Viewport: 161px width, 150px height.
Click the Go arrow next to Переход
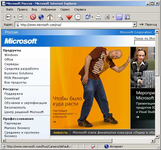[142, 25]
